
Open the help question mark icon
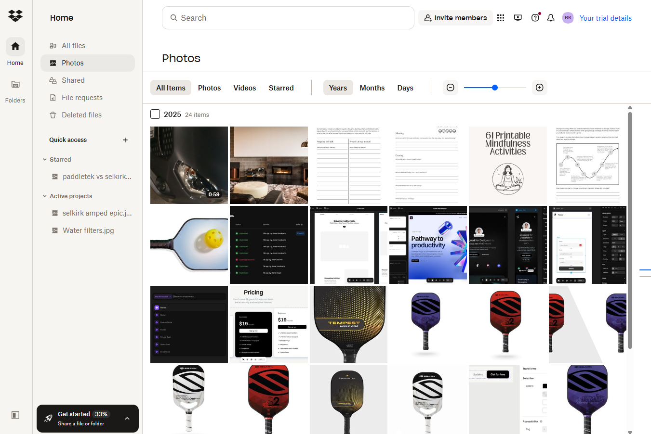(x=535, y=18)
